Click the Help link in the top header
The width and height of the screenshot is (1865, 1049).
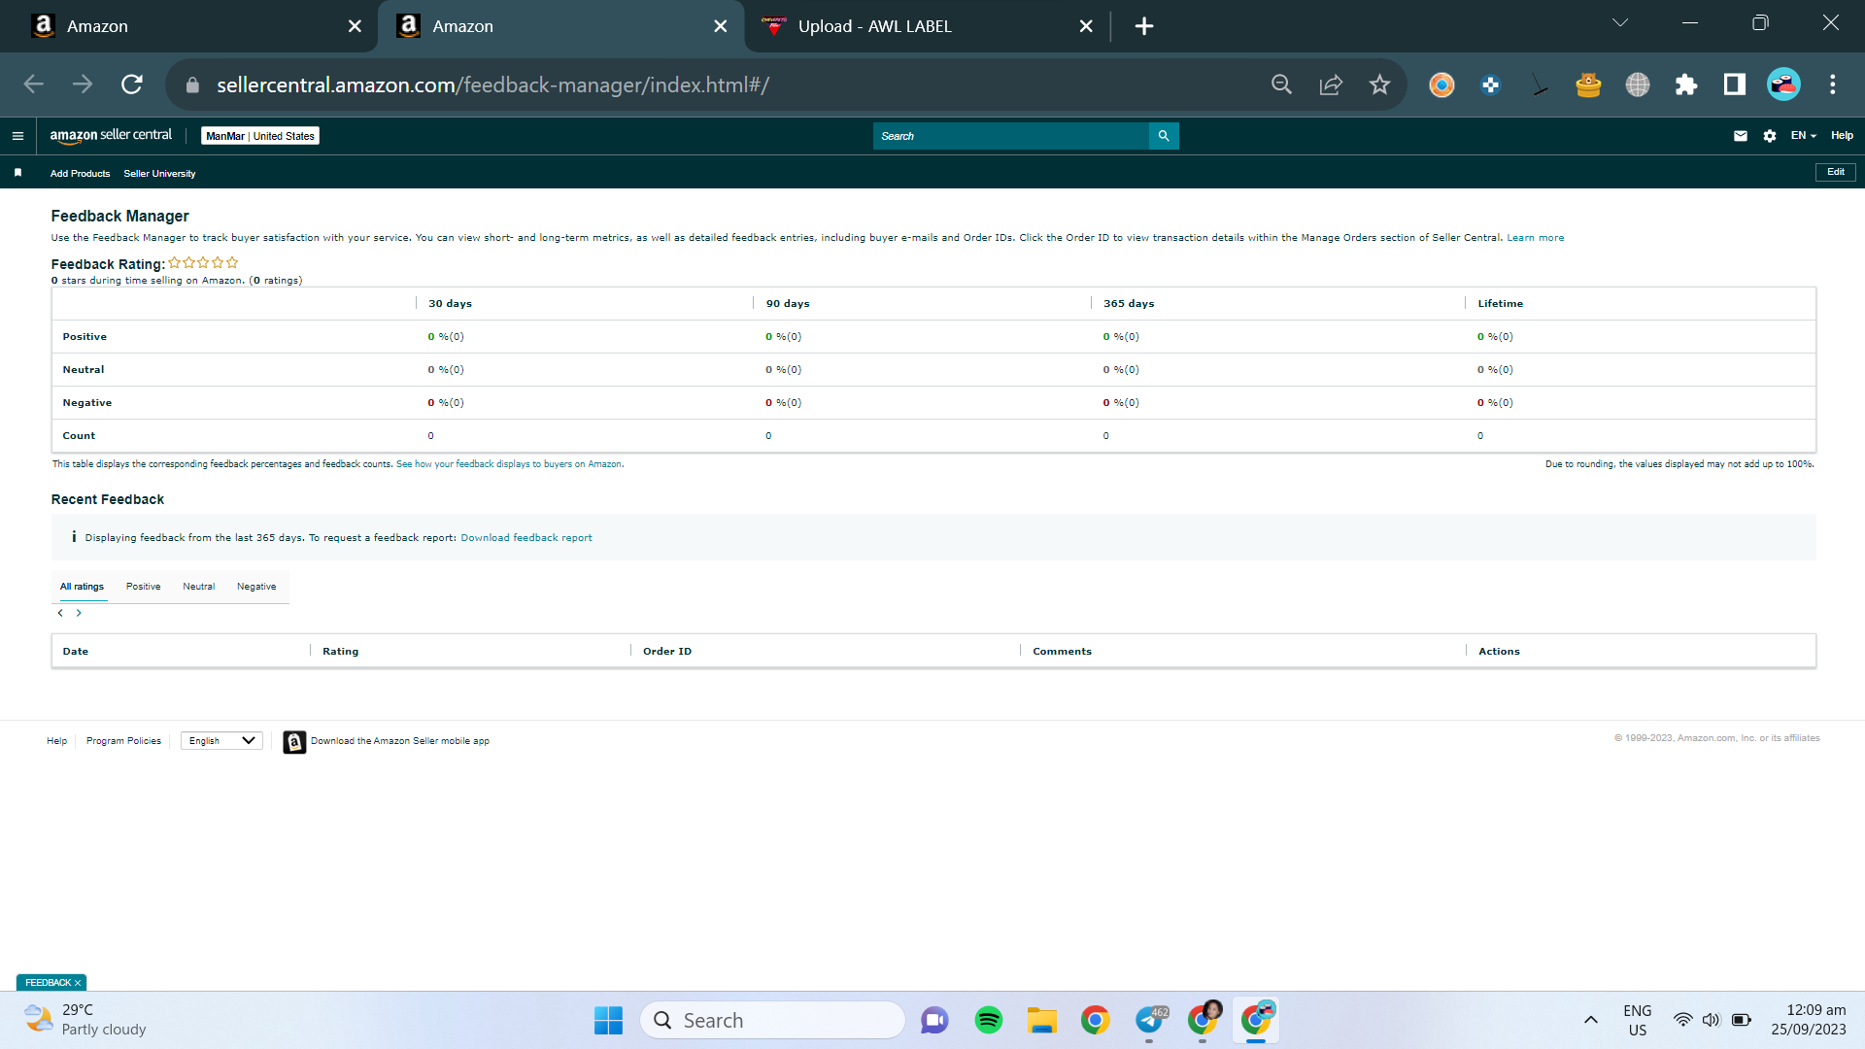point(1842,136)
